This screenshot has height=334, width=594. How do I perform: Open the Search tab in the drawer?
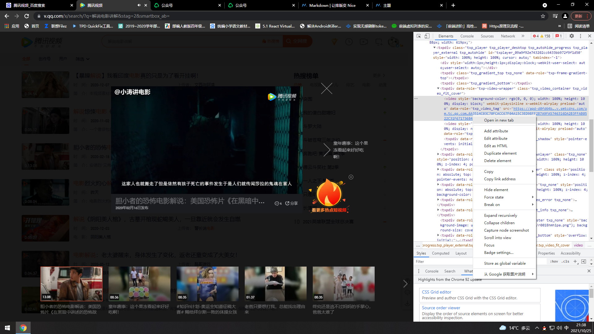[450, 271]
